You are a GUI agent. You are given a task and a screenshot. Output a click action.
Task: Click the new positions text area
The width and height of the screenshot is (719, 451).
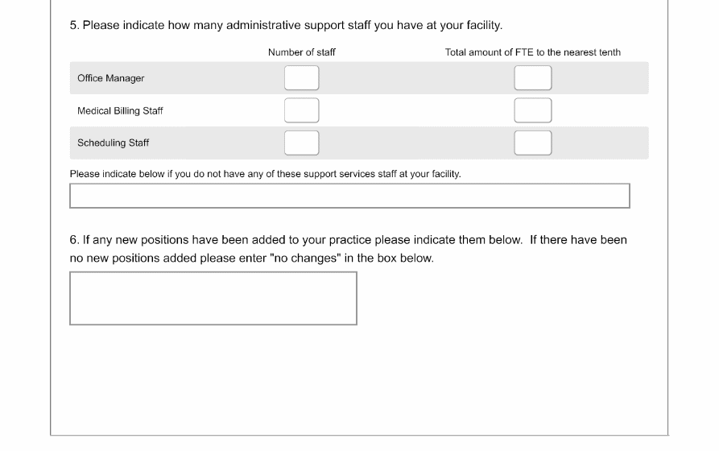tap(213, 298)
